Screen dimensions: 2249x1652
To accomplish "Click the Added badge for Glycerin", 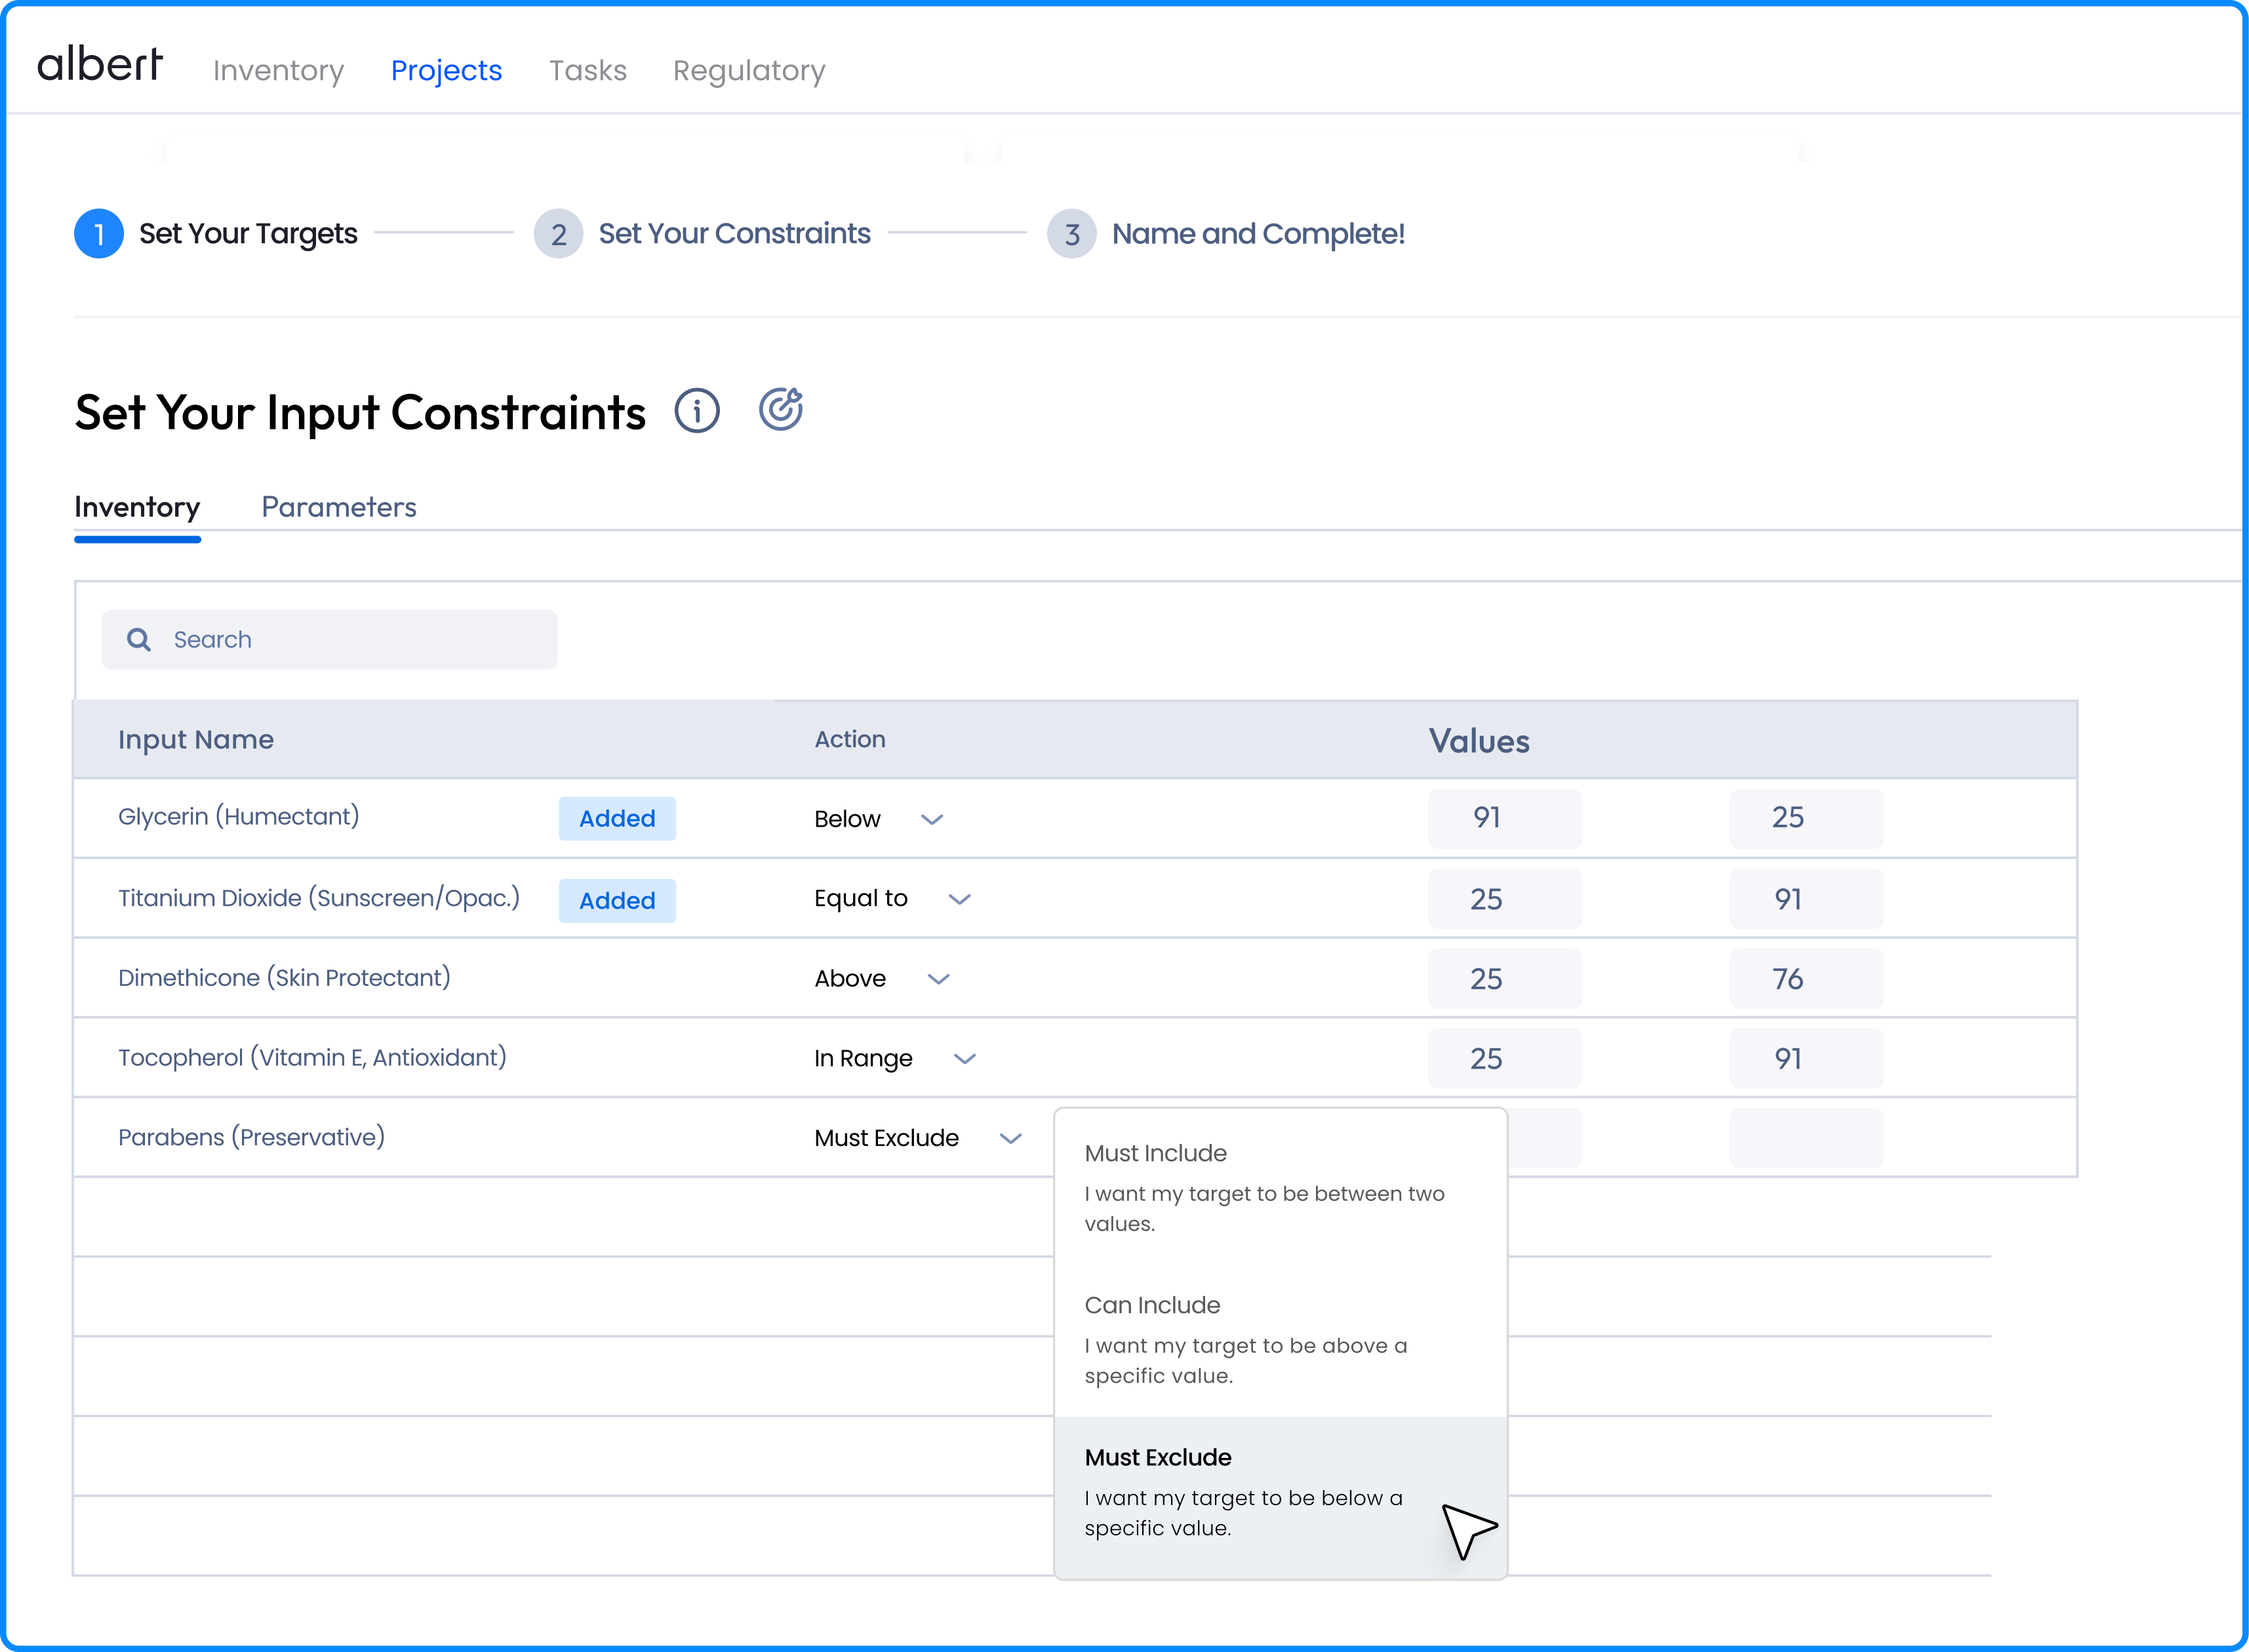I will [617, 819].
